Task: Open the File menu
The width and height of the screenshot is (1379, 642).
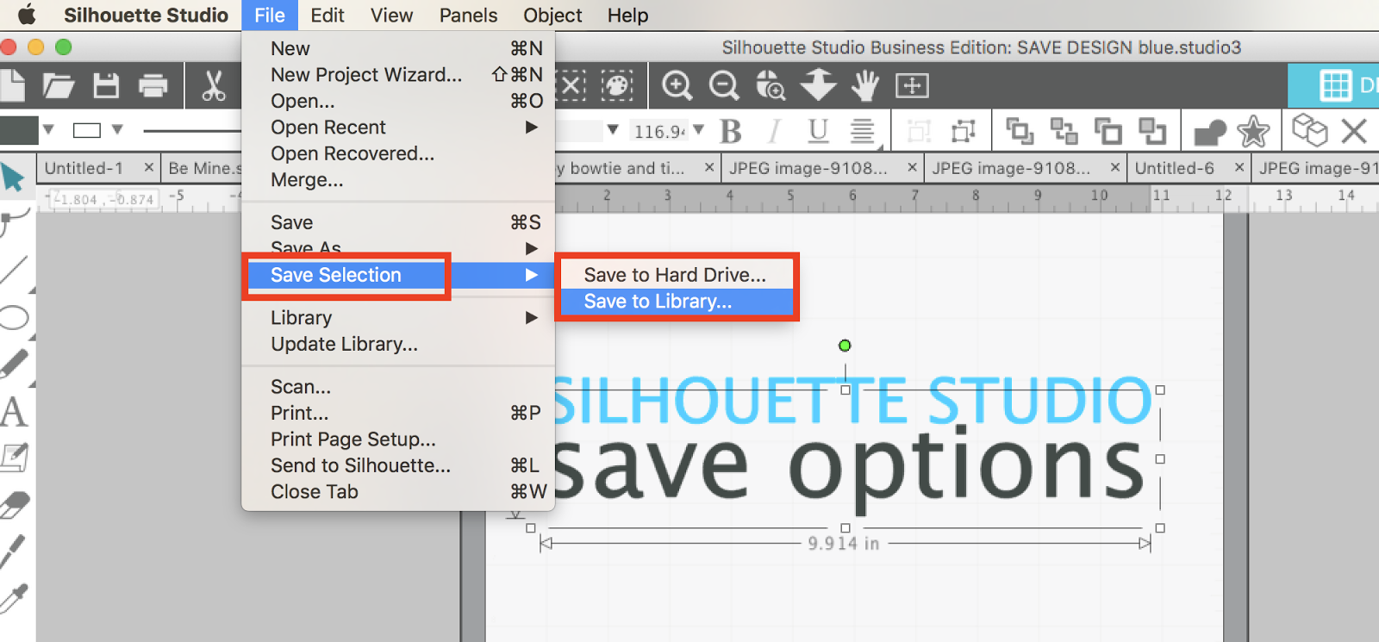Action: [269, 16]
